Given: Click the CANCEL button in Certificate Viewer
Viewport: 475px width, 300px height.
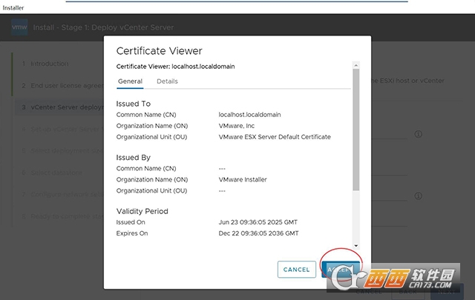Looking at the screenshot, I should (x=297, y=270).
